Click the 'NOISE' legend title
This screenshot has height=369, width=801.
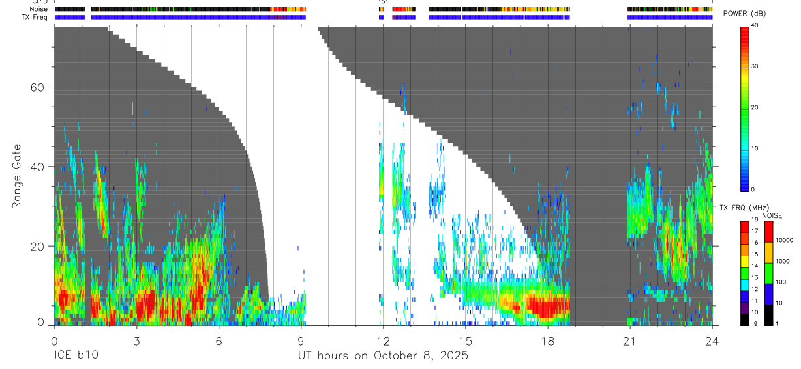pyautogui.click(x=772, y=216)
